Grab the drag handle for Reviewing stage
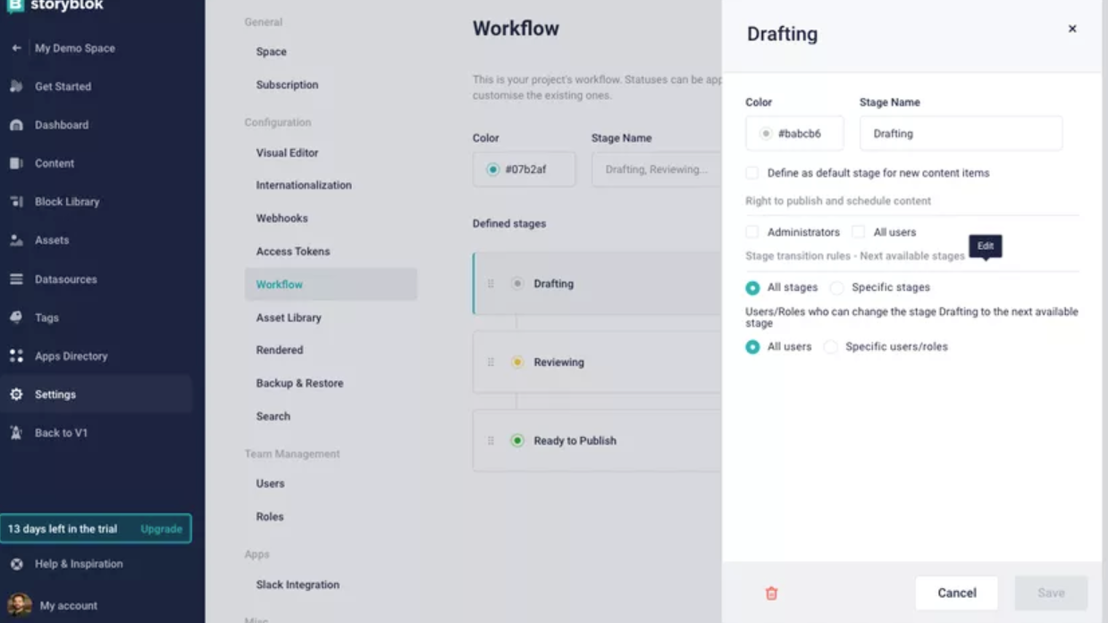Image resolution: width=1108 pixels, height=623 pixels. click(491, 362)
